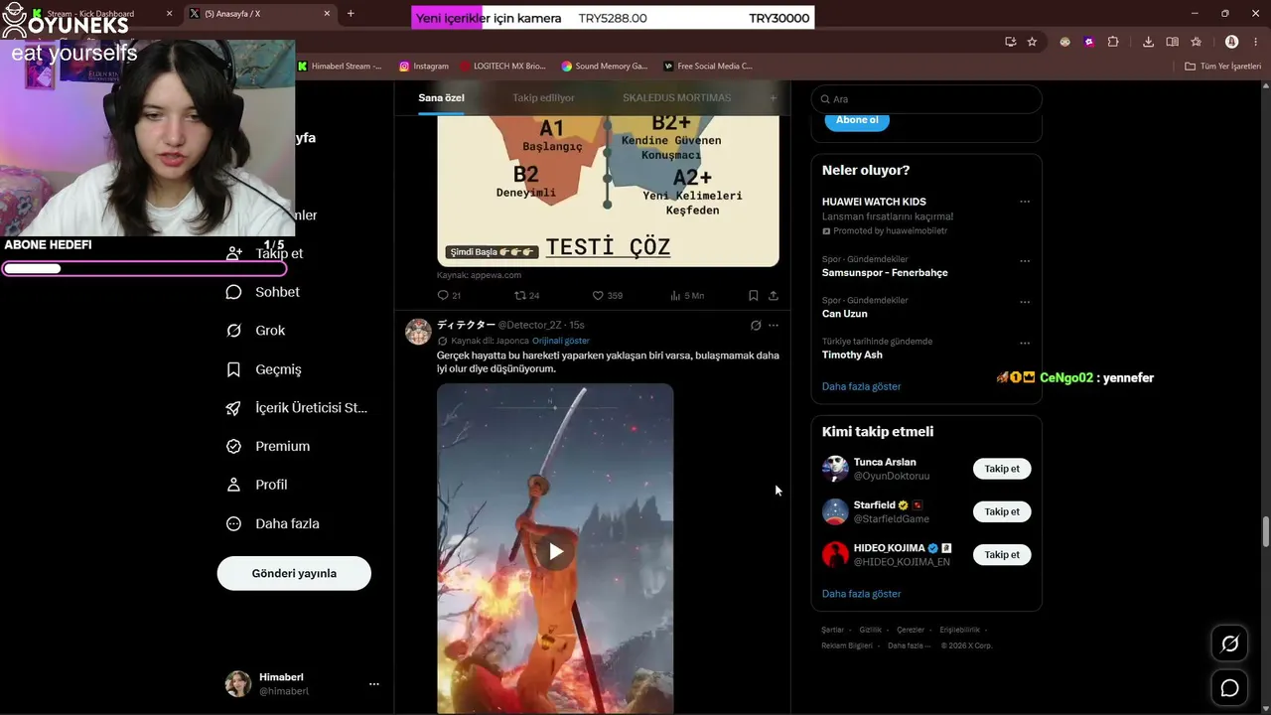Open Free Social Media C... bookmark
This screenshot has width=1271, height=715.
click(x=708, y=67)
